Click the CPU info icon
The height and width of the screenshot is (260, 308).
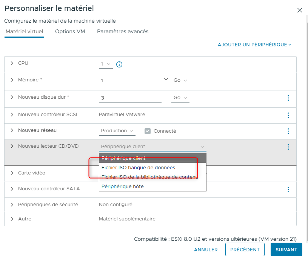(119, 64)
